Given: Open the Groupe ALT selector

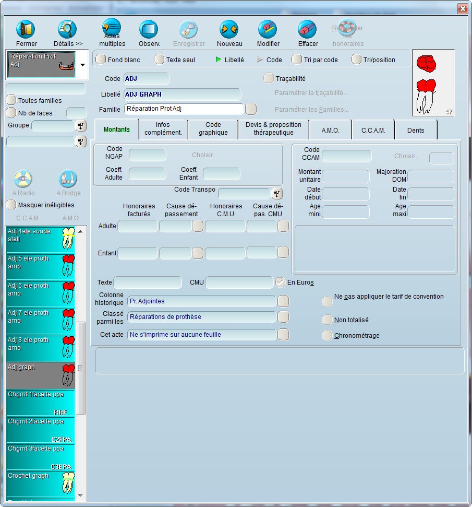Looking at the screenshot, I should click(81, 125).
